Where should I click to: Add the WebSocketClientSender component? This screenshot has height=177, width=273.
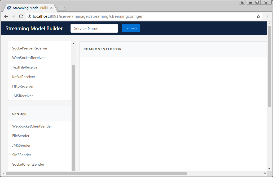tap(32, 126)
